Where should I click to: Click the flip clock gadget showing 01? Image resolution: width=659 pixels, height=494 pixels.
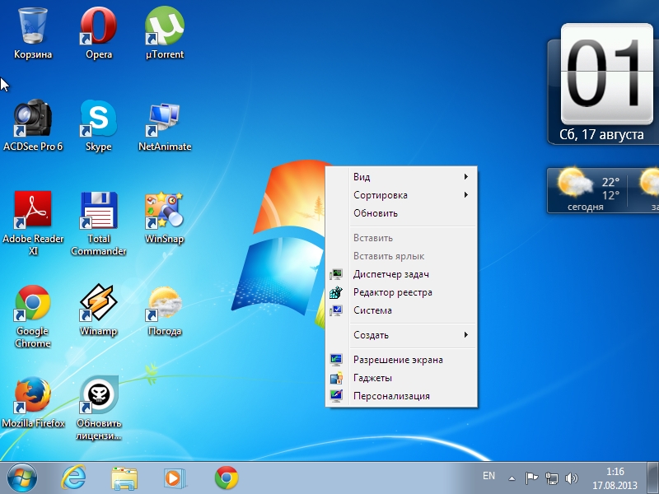coord(606,74)
